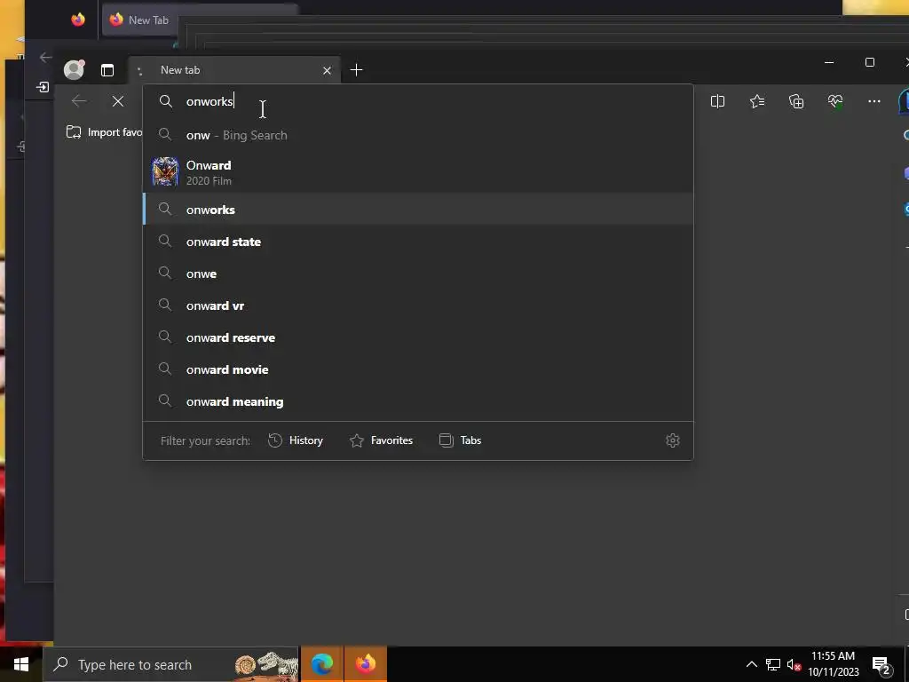Open Microsoft Edge from taskbar
The height and width of the screenshot is (682, 909).
click(x=322, y=664)
